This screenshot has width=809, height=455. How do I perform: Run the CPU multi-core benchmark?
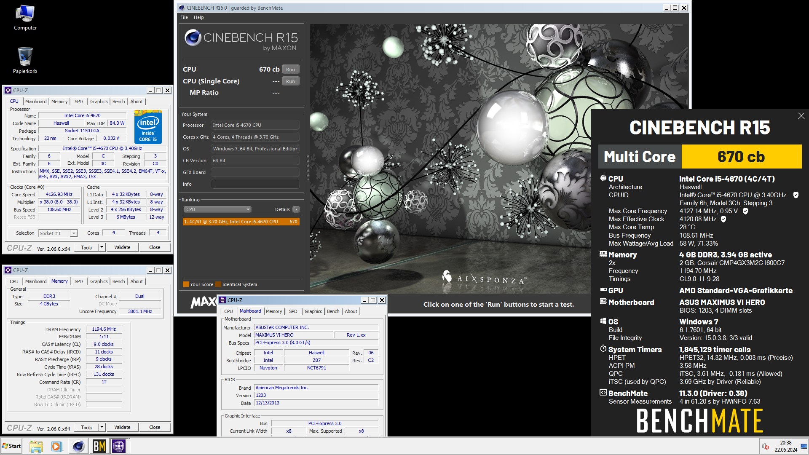click(290, 70)
